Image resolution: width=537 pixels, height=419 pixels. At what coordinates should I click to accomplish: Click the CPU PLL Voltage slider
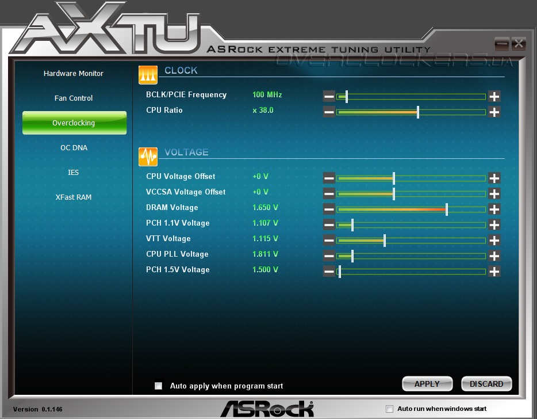click(411, 256)
